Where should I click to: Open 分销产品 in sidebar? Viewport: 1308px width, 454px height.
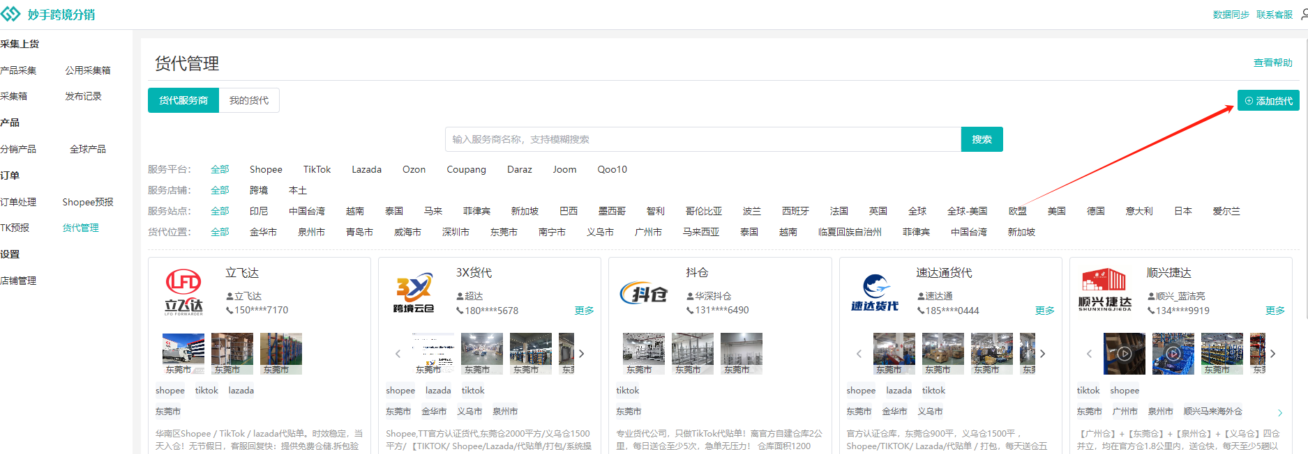(x=18, y=149)
